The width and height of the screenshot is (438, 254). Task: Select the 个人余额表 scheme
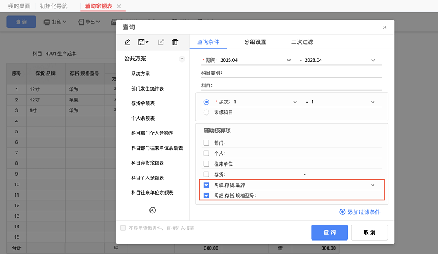[x=143, y=118]
